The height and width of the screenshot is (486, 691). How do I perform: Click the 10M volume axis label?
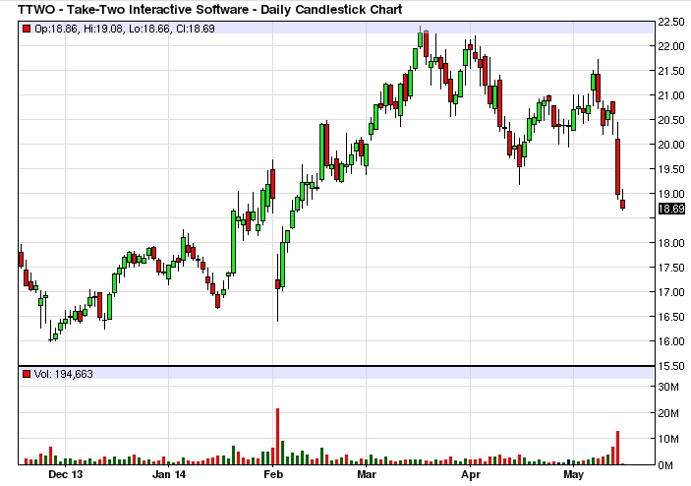668,439
